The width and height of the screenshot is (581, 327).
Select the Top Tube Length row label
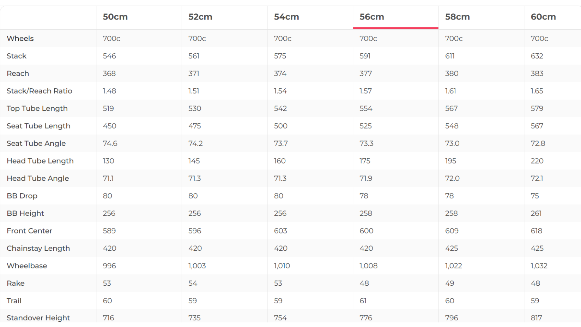click(37, 108)
